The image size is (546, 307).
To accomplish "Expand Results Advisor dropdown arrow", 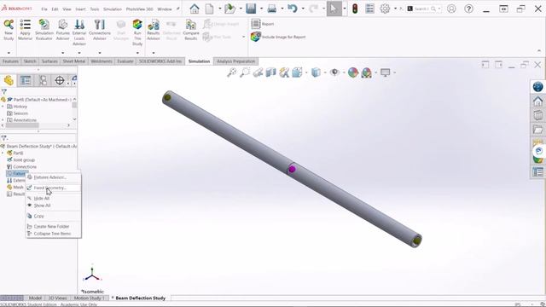I will [x=154, y=53].
